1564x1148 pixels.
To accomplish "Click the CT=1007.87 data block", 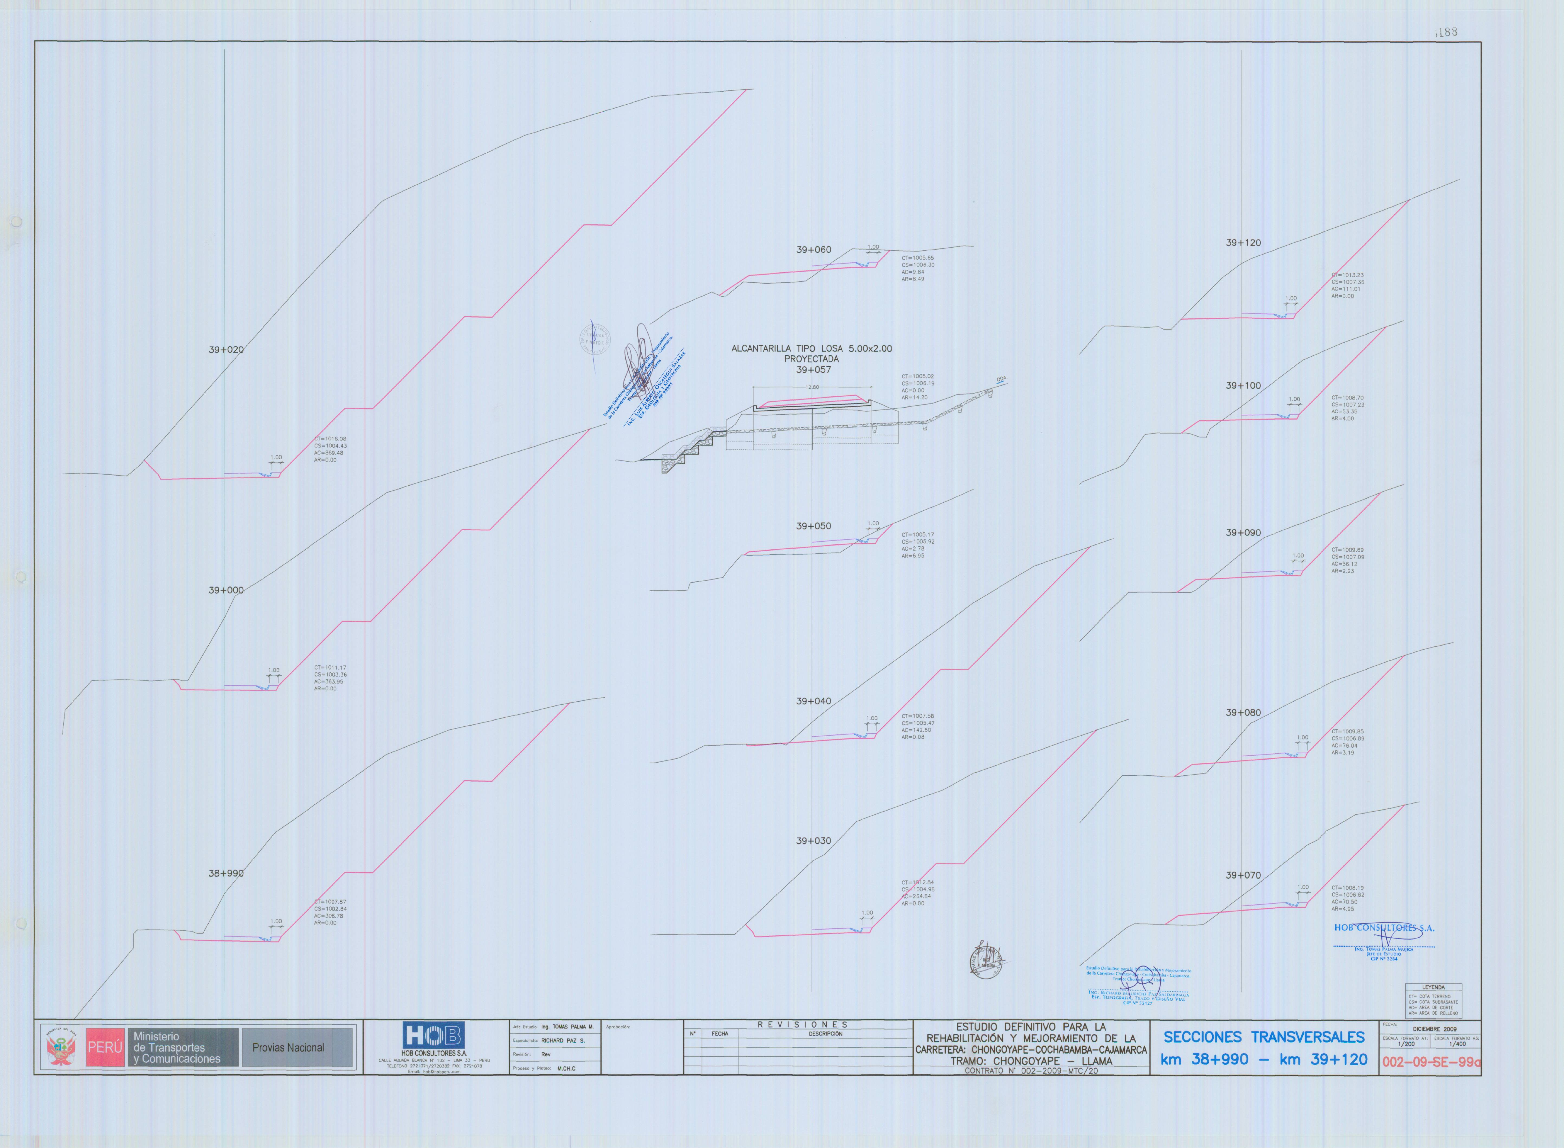I will click(331, 912).
